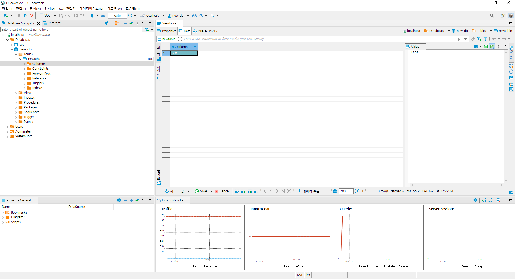
Task: Go to the last row
Action: point(283,191)
